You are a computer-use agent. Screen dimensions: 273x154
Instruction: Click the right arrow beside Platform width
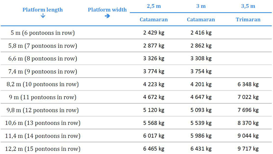pyautogui.click(x=107, y=16)
